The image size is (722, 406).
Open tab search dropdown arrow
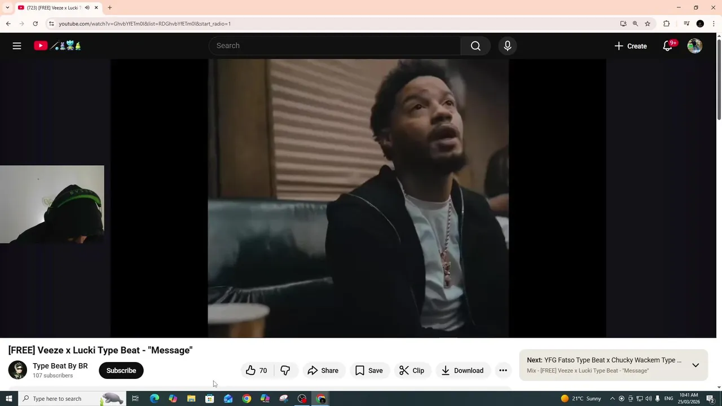[x=7, y=8]
